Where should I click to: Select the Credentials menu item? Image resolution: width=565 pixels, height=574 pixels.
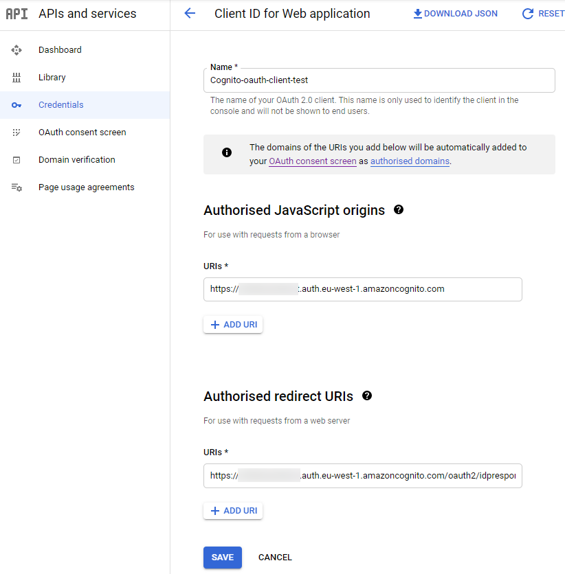85,105
